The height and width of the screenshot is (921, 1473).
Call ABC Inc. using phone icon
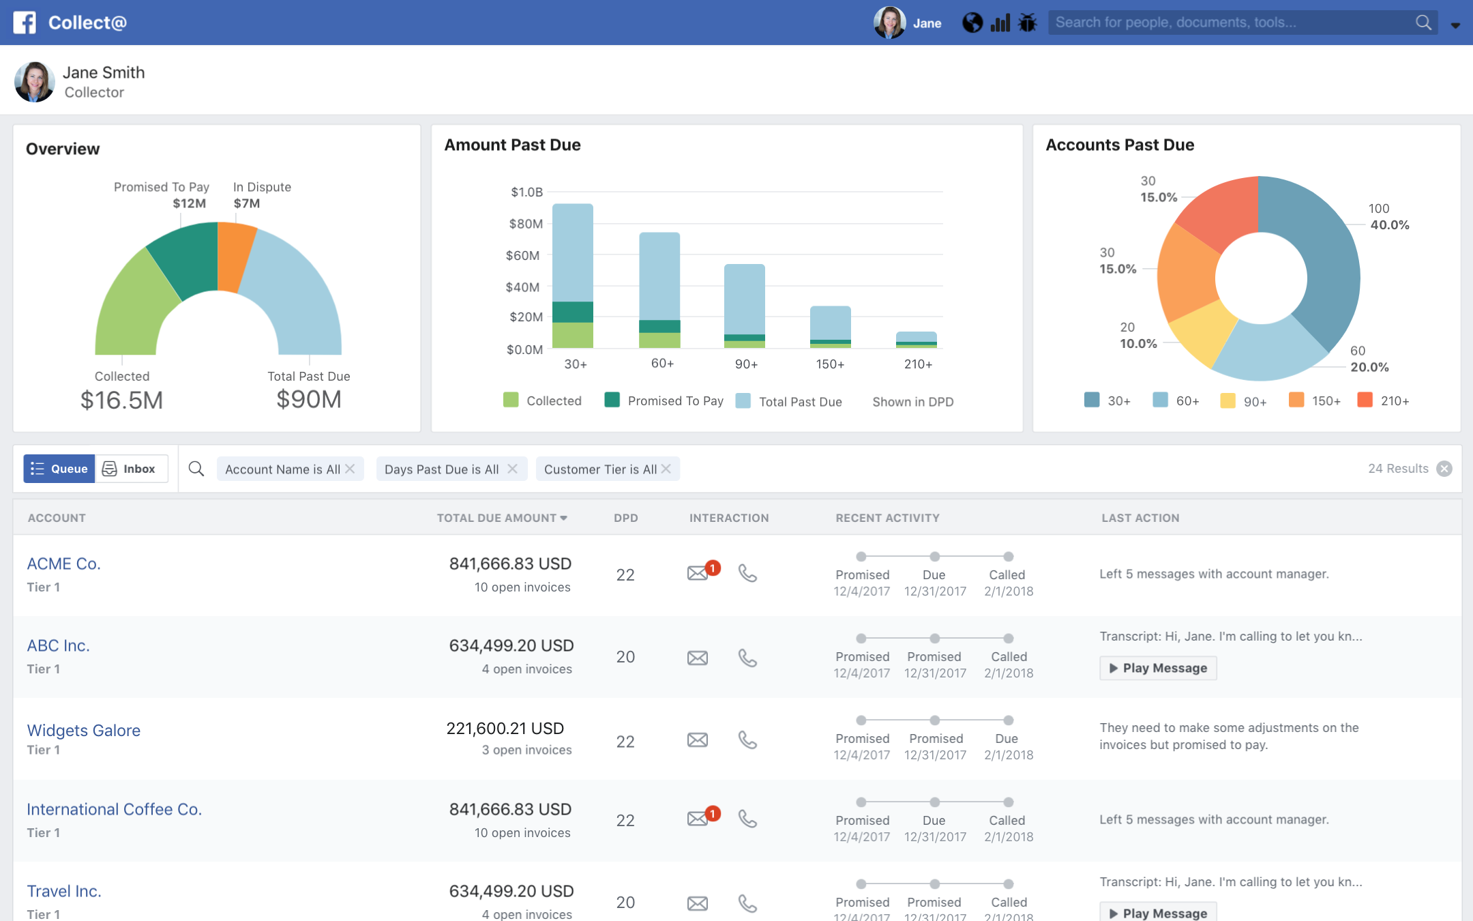747,658
